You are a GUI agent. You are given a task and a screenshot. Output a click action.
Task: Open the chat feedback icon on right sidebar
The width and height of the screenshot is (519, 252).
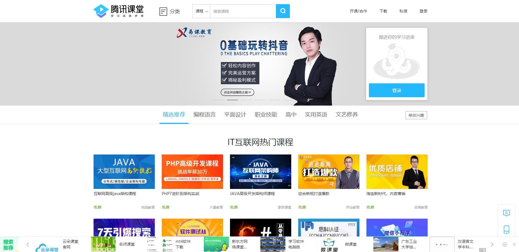click(x=506, y=213)
